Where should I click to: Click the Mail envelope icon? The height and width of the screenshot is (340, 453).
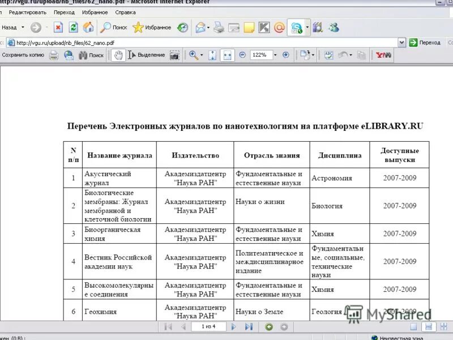(200, 27)
